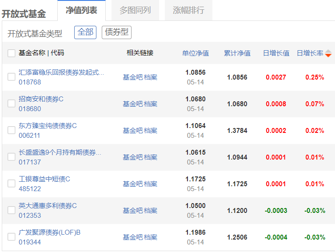Screen dimensions: 335x252
Task: Open fund 东方臻宝纯债债券C
Action: point(48,126)
